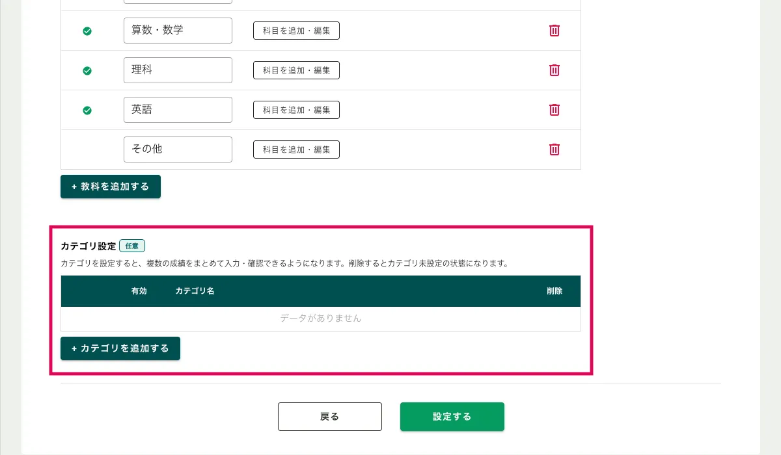Click trash icon for 理科 row
The height and width of the screenshot is (455, 781).
tap(555, 70)
